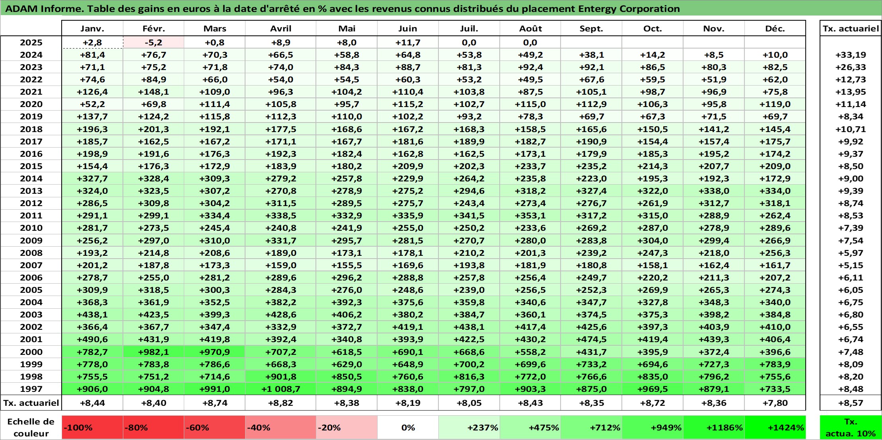Click the +1424% bright green swatch
Image resolution: width=882 pixels, height=440 pixels.
pyautogui.click(x=775, y=428)
